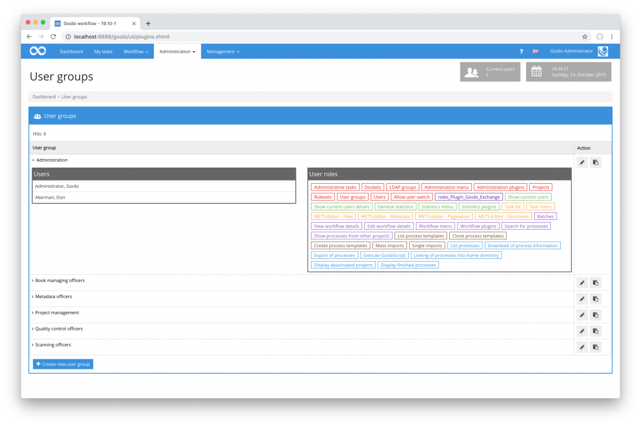
Task: Open help using the question mark icon
Action: pyautogui.click(x=521, y=51)
